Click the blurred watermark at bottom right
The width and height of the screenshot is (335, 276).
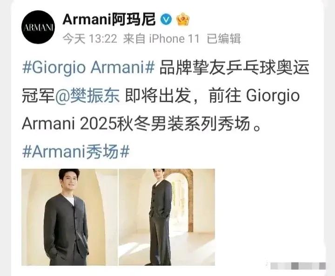[x=298, y=266]
